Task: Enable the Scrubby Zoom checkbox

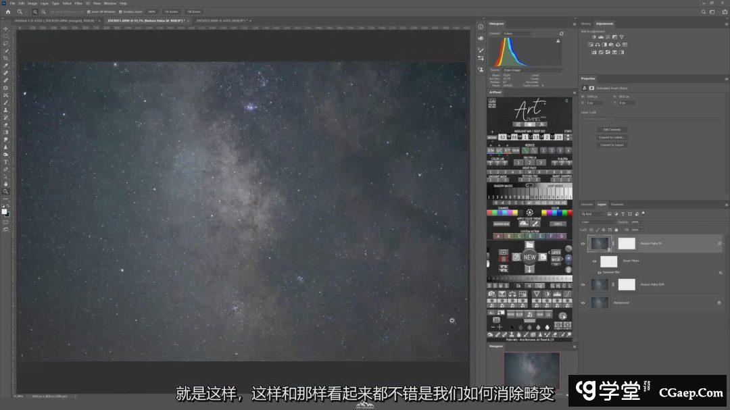Action: click(121, 11)
